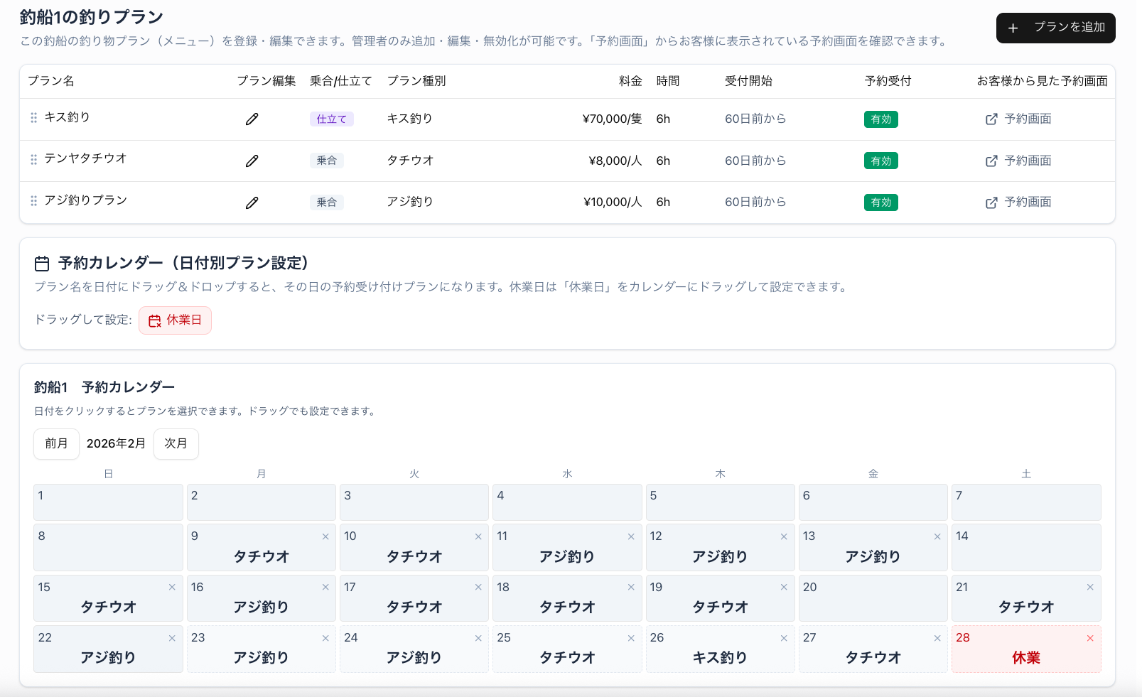Switch the 有効 status of アジ釣りプラン

click(x=880, y=202)
